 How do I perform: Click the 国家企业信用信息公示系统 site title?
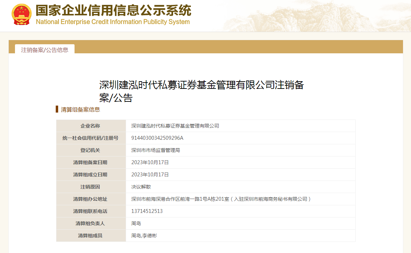pos(114,10)
